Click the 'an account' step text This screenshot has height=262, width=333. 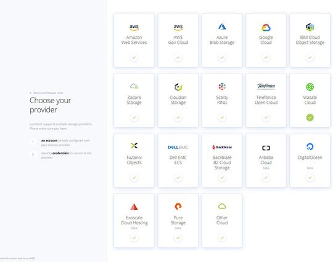point(49,140)
